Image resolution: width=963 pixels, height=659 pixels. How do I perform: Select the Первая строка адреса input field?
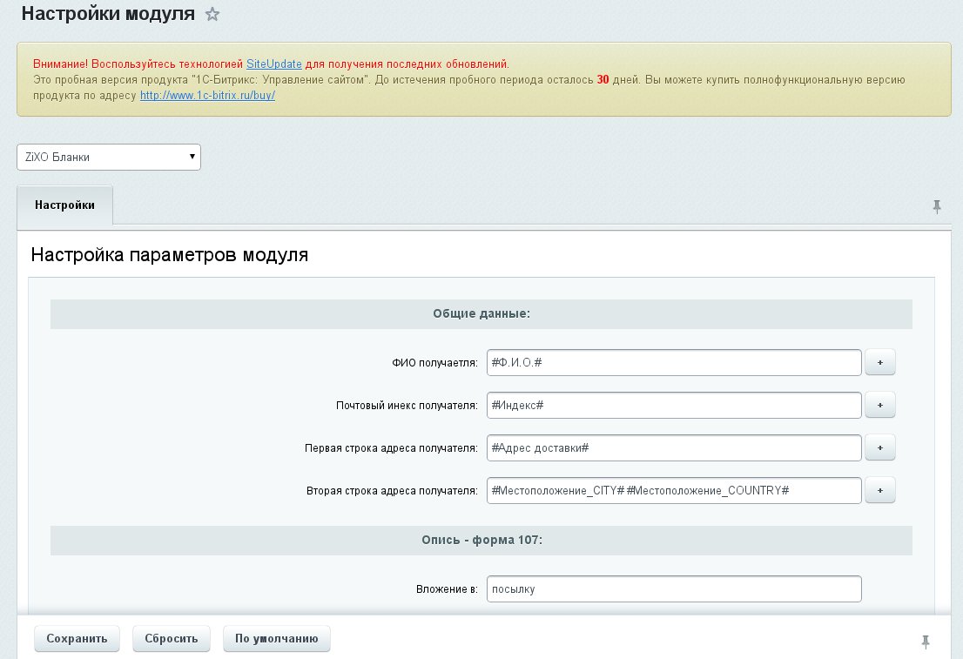coord(674,447)
